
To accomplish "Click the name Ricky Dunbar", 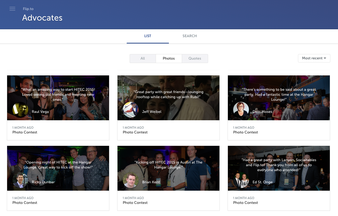I will (x=43, y=182).
